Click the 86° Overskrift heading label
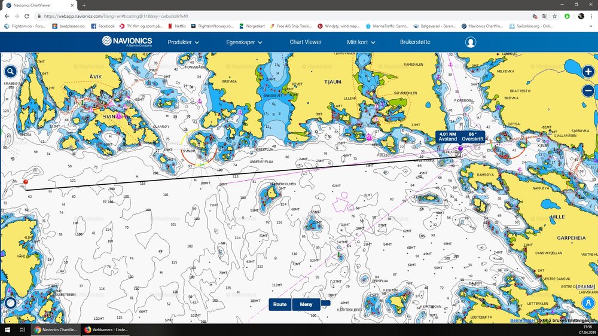598x336 pixels. click(472, 136)
